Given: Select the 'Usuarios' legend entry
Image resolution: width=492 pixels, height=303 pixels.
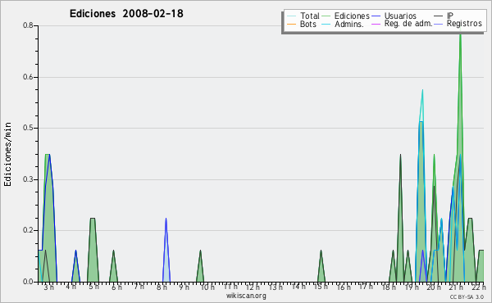Looking at the screenshot, I should pyautogui.click(x=400, y=16).
